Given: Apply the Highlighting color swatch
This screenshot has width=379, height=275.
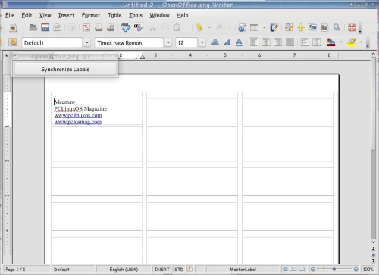Looking at the screenshot, I should tap(352, 42).
